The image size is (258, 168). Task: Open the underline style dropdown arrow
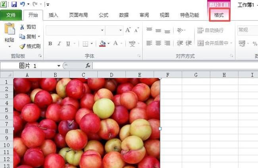75,44
